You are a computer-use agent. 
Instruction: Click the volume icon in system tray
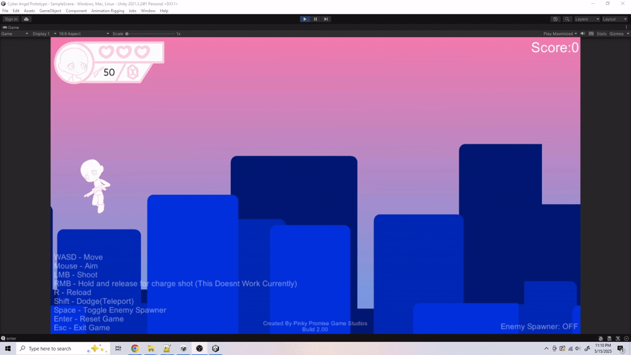pyautogui.click(x=578, y=349)
